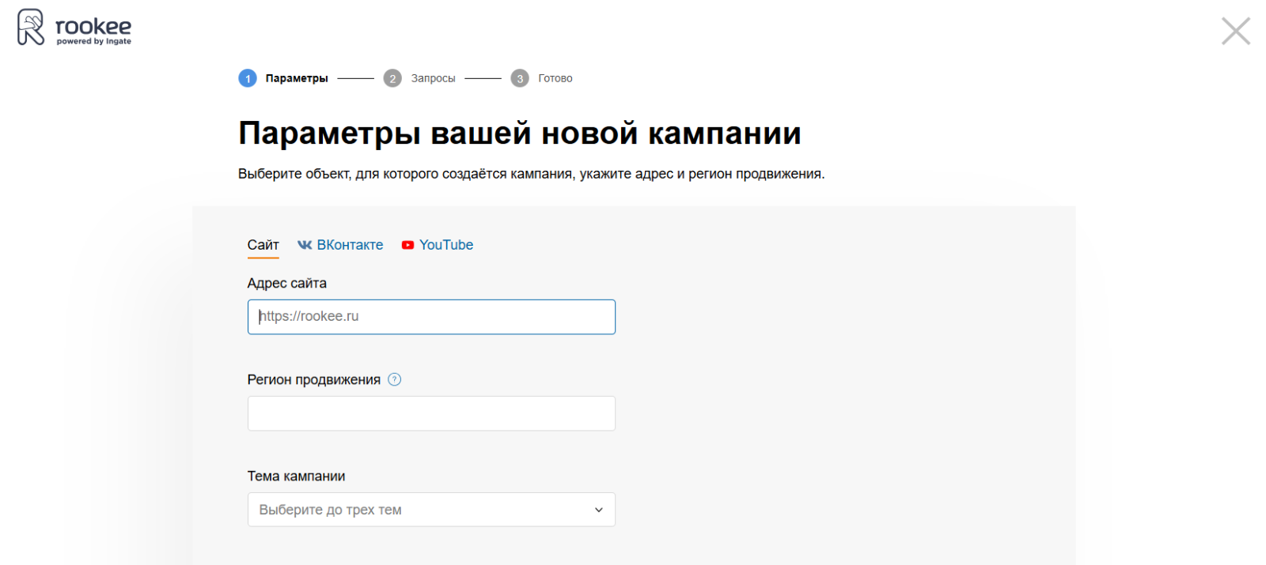Click the step 1 circle indicator
Viewport: 1266px width, 565px height.
pos(248,78)
